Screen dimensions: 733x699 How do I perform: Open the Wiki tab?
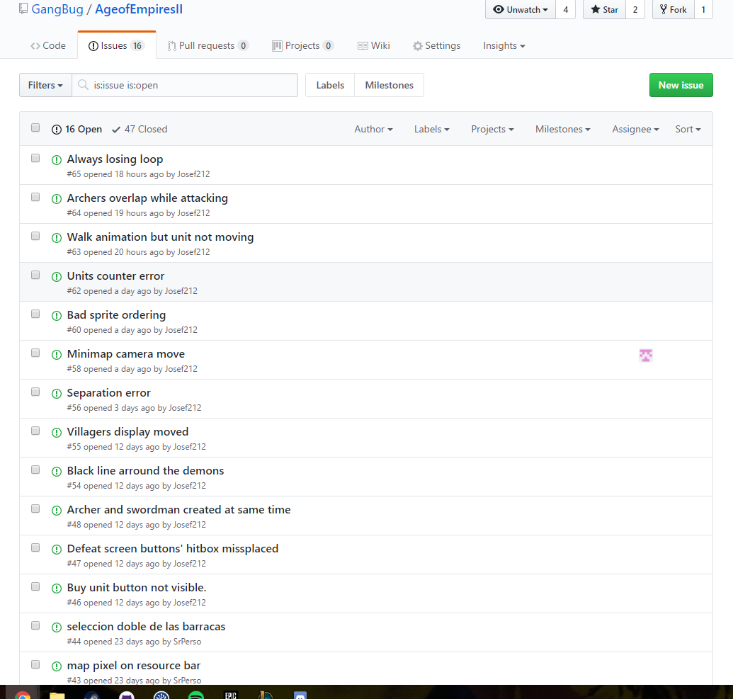coord(373,46)
